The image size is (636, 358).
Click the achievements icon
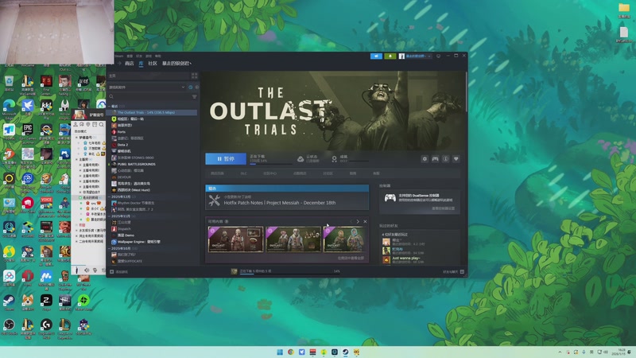click(334, 158)
